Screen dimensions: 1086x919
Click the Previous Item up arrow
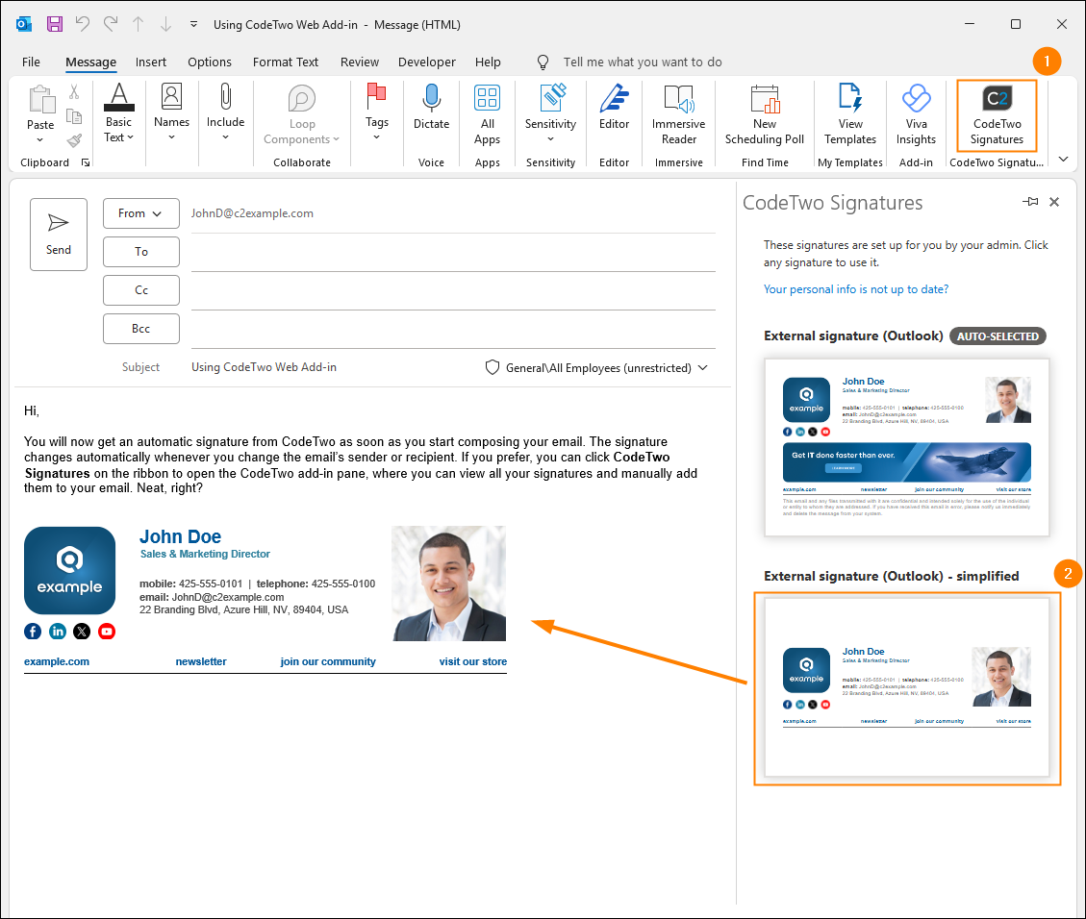click(139, 24)
